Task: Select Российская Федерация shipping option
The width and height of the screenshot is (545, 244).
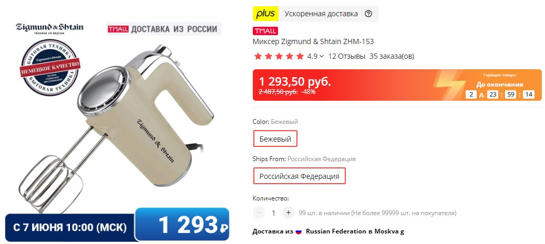Action: tap(299, 176)
